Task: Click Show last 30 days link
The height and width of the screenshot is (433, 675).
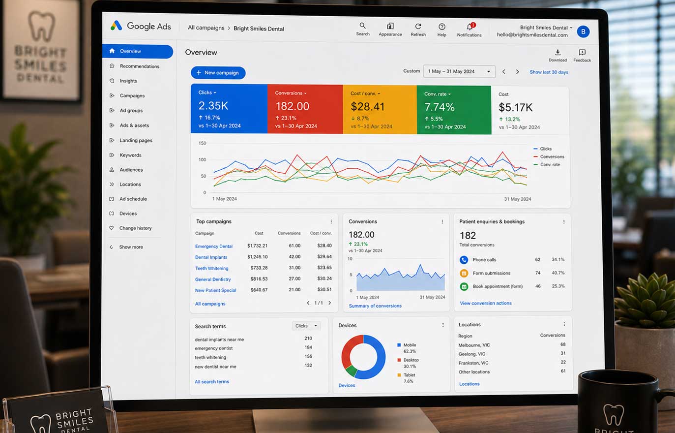Action: coord(549,72)
